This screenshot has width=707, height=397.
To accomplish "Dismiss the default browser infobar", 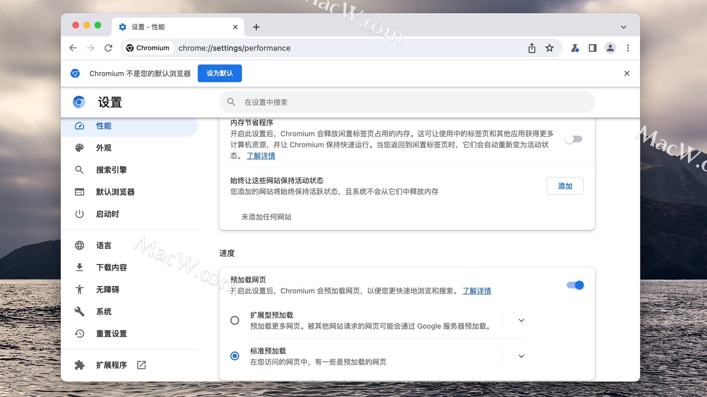I will click(627, 74).
